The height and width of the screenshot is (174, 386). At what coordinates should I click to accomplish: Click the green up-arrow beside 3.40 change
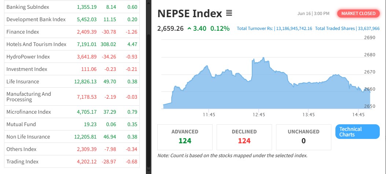click(189, 29)
